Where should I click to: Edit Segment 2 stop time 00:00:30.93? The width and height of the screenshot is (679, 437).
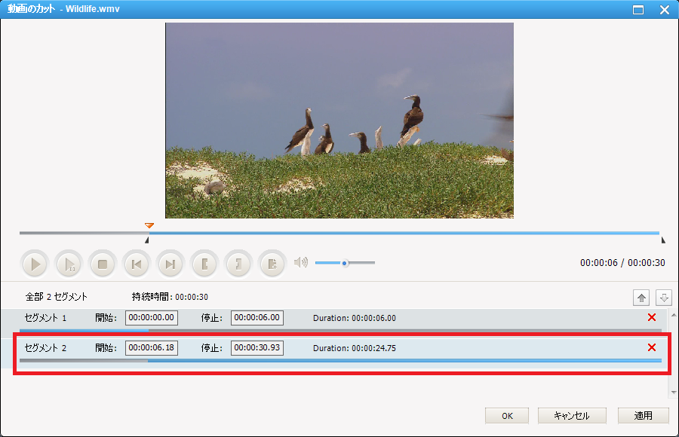(257, 348)
